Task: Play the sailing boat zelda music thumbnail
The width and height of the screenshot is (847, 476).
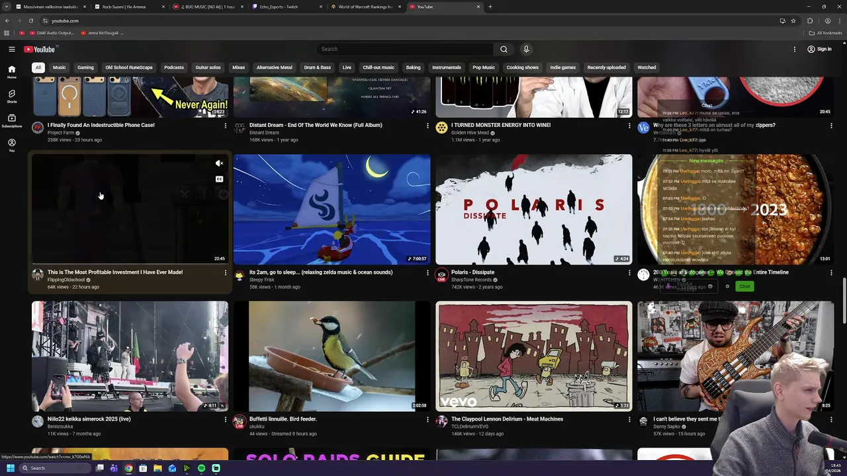Action: click(332, 210)
